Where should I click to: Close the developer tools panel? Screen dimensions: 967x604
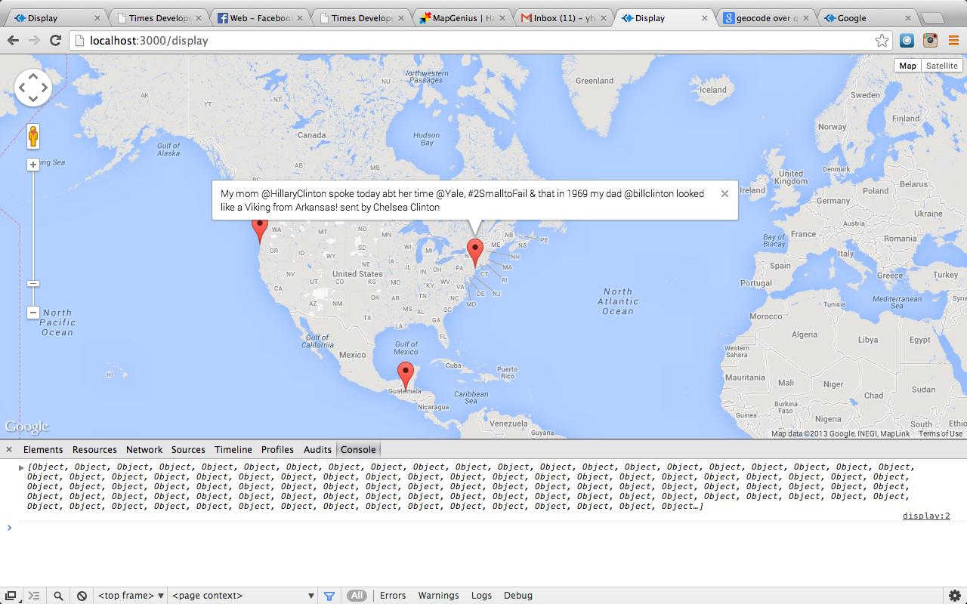point(9,449)
